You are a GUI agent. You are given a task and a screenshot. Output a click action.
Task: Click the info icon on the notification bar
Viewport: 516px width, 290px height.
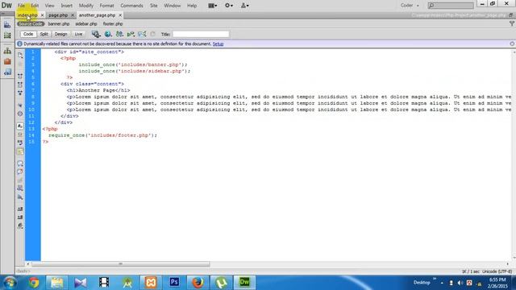point(19,43)
